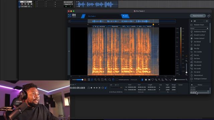The image size is (214, 120).
Task: Click the module list scrollbar
Action: [x=210, y=33]
